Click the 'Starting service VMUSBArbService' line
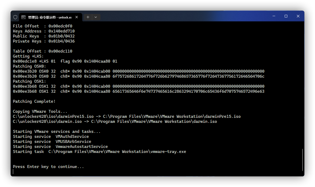 (52, 142)
